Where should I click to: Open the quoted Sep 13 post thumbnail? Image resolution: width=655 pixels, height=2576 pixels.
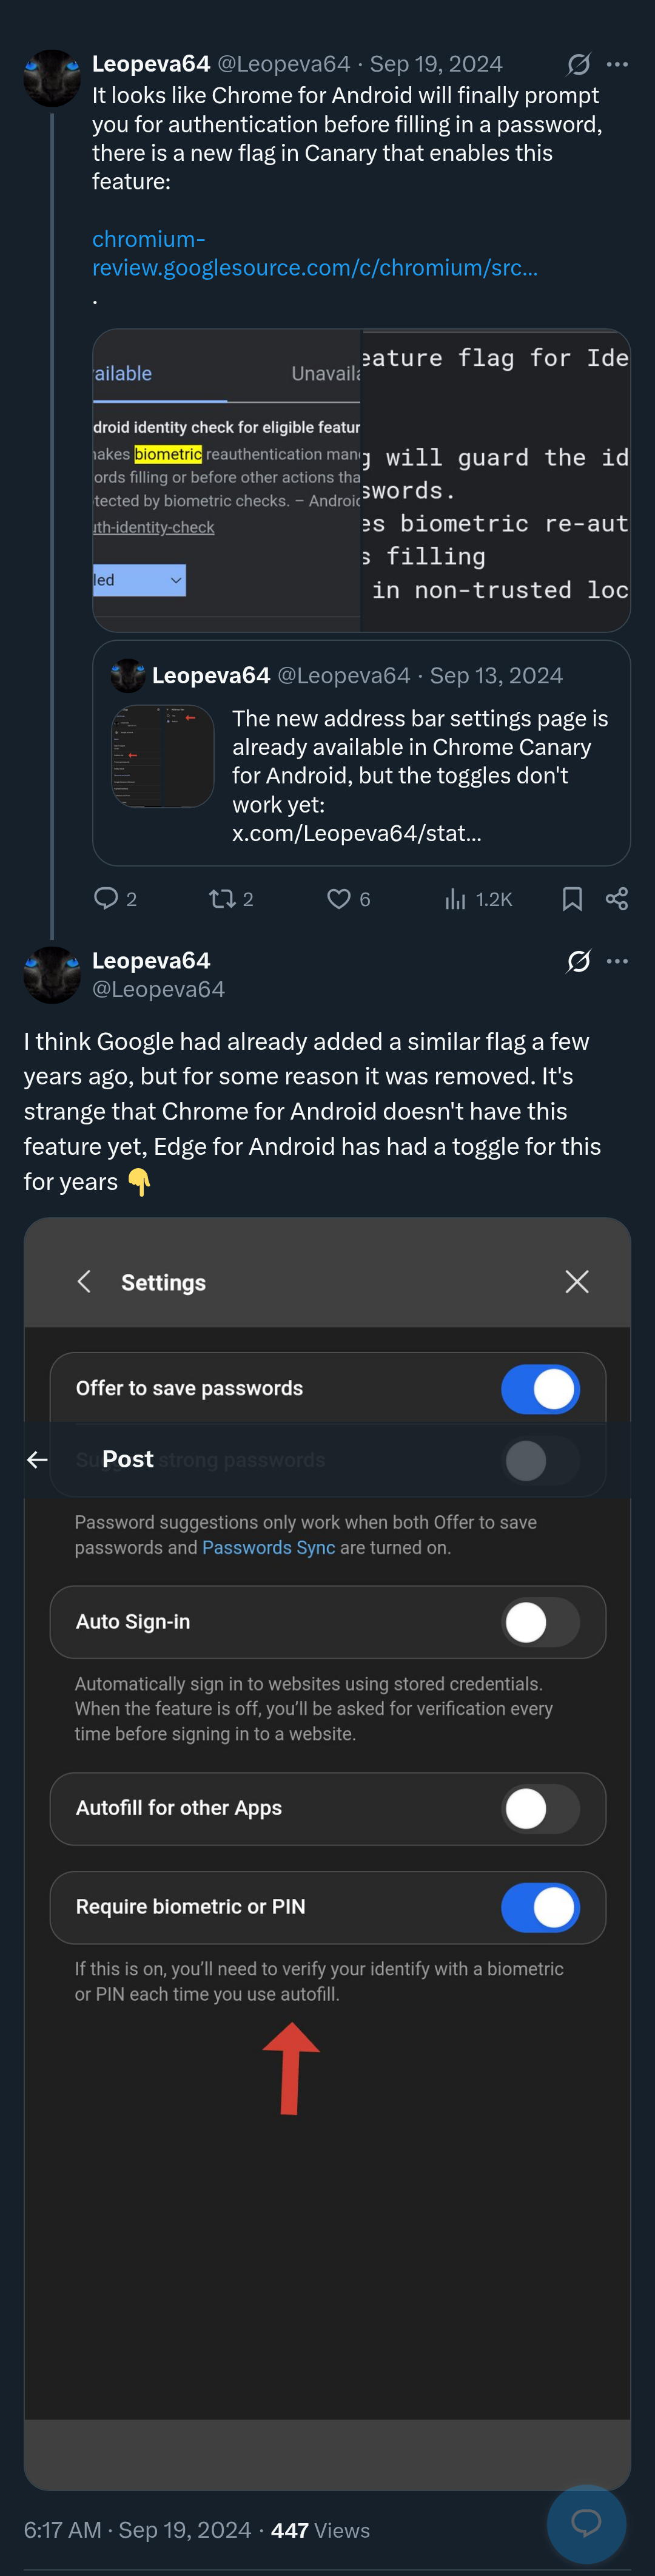[163, 756]
